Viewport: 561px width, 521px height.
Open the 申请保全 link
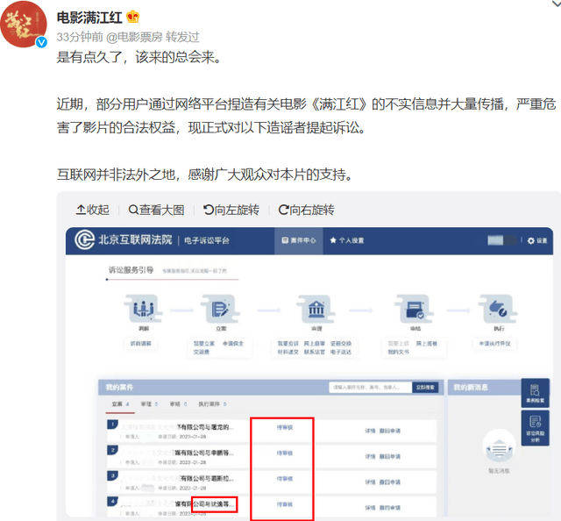(x=233, y=344)
